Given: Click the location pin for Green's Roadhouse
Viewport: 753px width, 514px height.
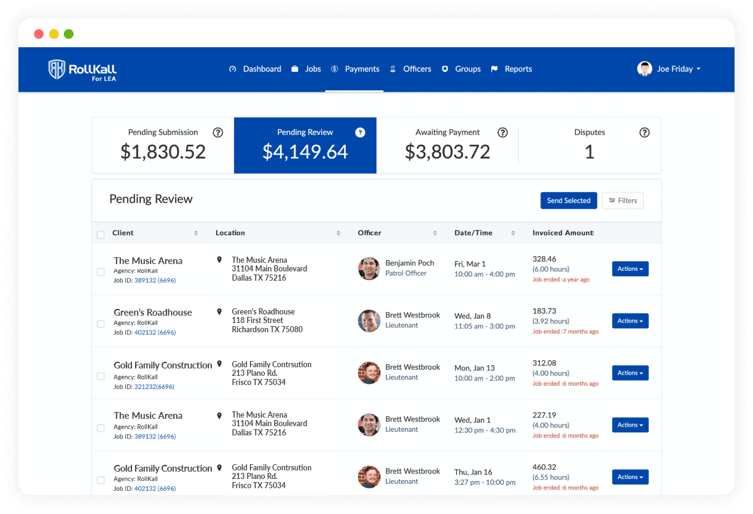Looking at the screenshot, I should click(x=219, y=312).
